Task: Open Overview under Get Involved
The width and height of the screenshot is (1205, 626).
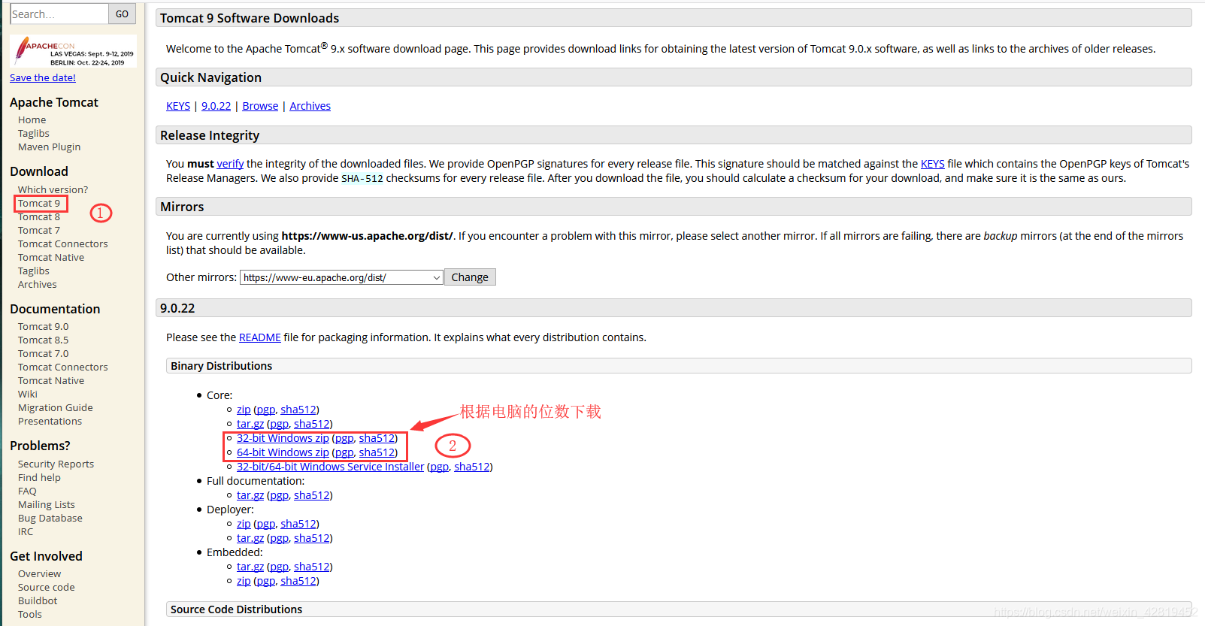Action: [x=40, y=574]
